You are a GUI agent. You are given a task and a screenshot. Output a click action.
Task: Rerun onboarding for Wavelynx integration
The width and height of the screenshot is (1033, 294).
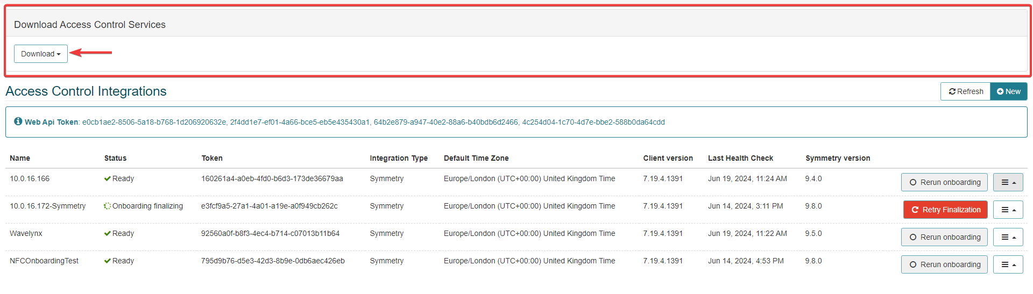point(944,237)
